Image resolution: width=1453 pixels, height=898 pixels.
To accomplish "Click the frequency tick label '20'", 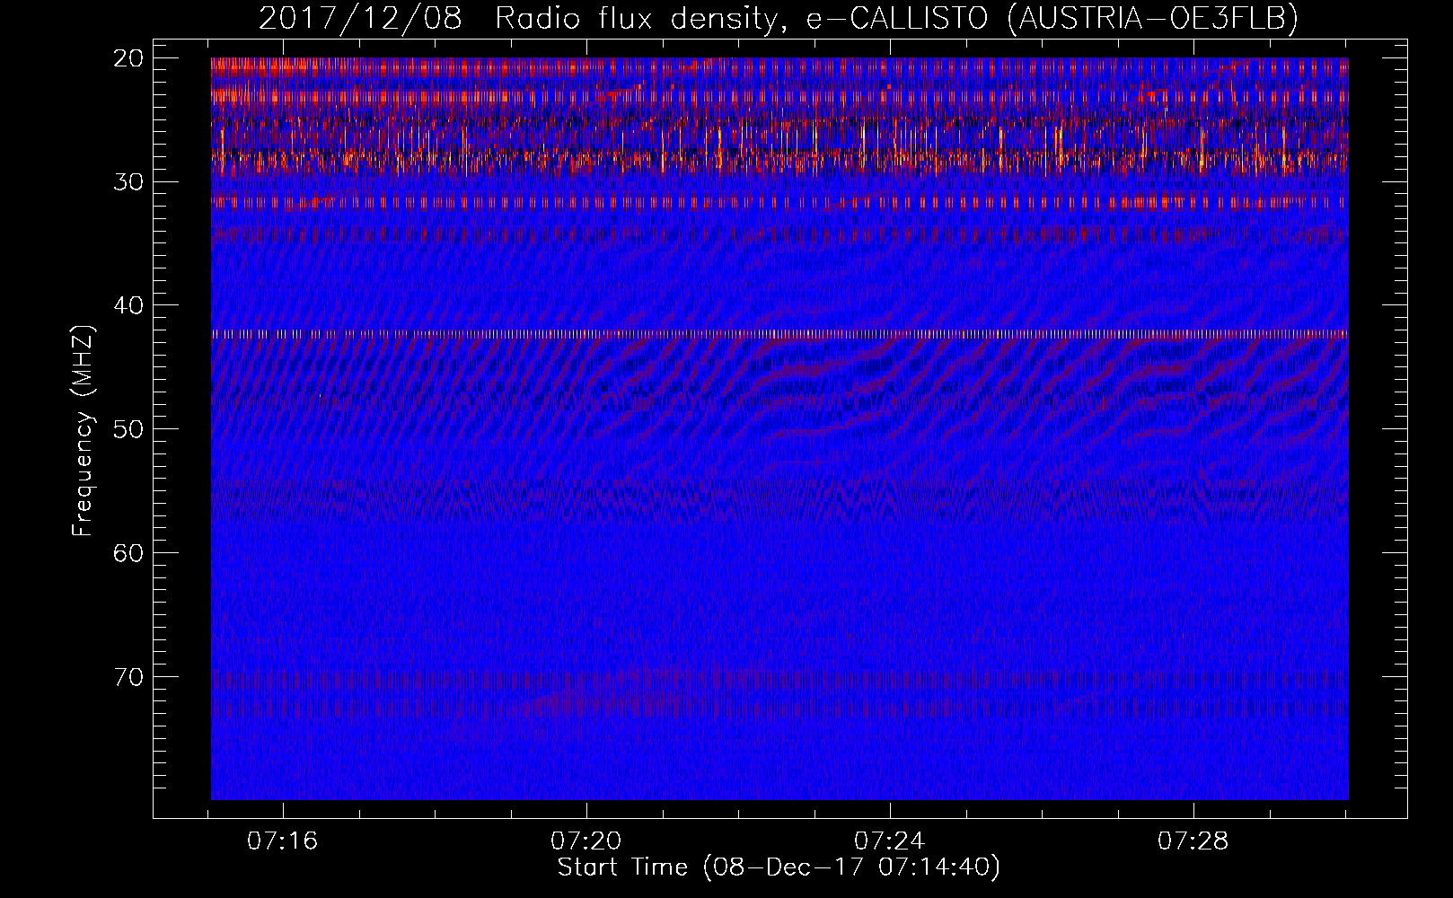I will pos(129,58).
